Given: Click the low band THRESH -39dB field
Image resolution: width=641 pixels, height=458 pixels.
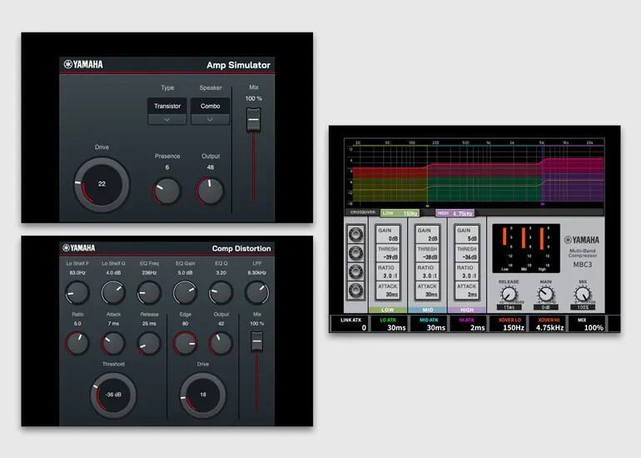Looking at the screenshot, I should [x=388, y=253].
